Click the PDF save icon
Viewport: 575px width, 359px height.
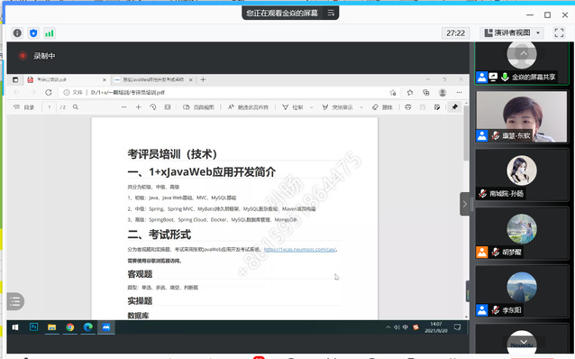(x=423, y=107)
